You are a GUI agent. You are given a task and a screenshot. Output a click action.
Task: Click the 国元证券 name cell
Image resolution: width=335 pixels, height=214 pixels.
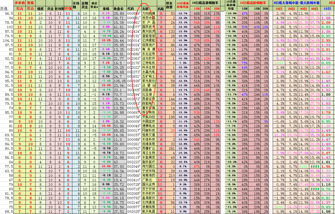(149, 184)
